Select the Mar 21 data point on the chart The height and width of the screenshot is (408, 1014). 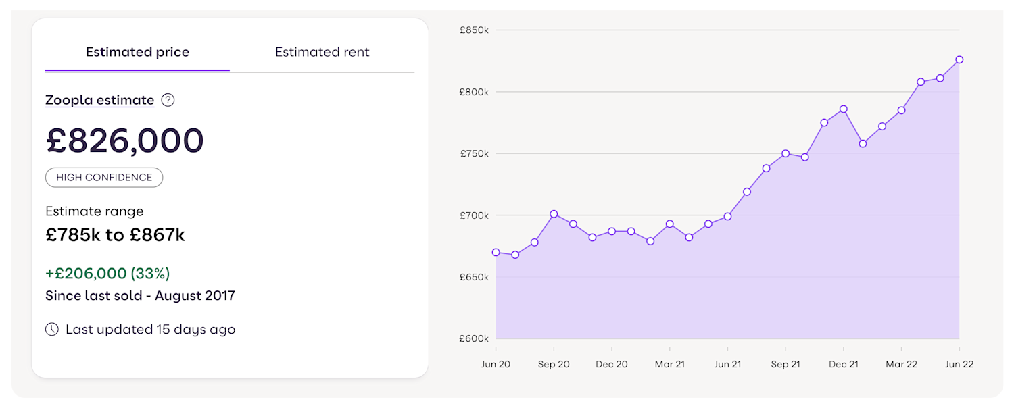pyautogui.click(x=670, y=224)
